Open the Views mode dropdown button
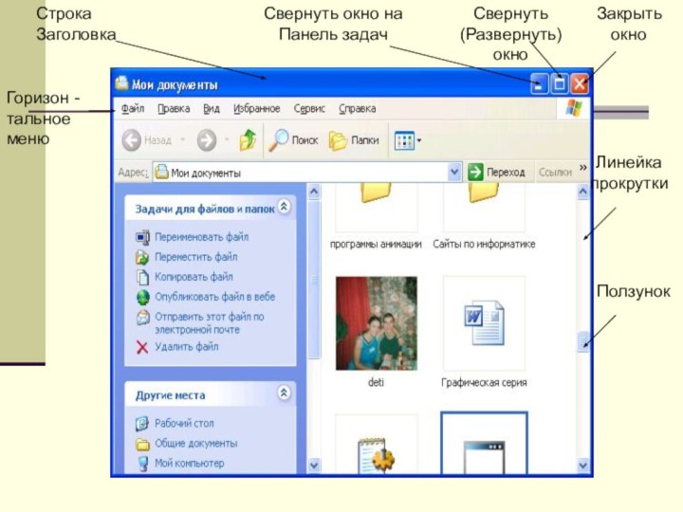 (x=407, y=140)
